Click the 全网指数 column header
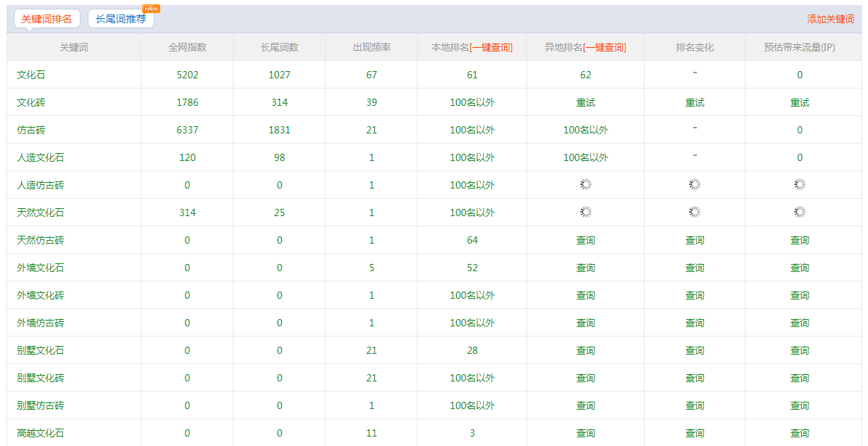Viewport: 868px width, 446px height. click(187, 47)
